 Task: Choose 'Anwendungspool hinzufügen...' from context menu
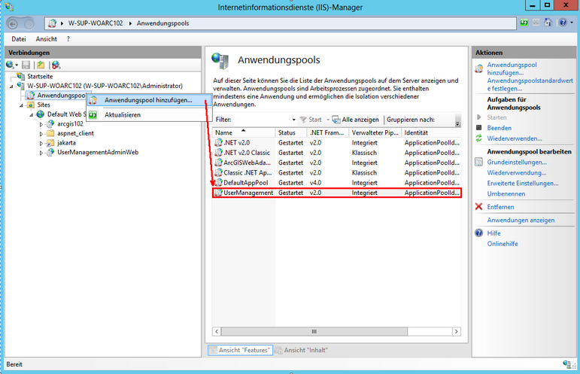tap(149, 100)
